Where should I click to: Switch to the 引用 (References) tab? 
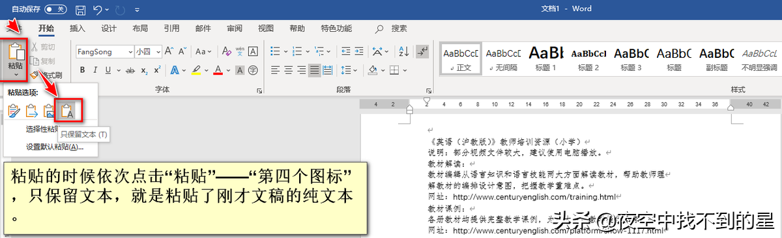171,29
